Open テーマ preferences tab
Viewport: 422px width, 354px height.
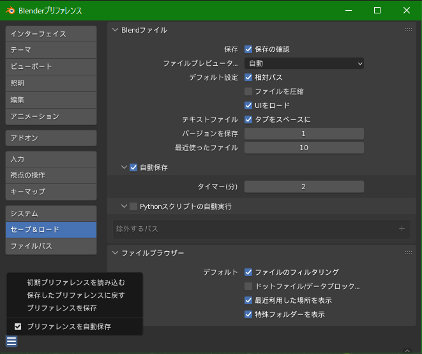tap(51, 50)
